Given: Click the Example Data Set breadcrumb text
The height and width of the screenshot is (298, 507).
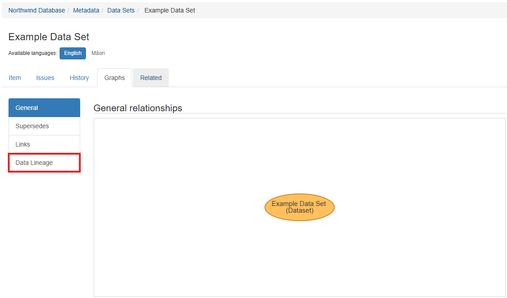Looking at the screenshot, I should 169,10.
